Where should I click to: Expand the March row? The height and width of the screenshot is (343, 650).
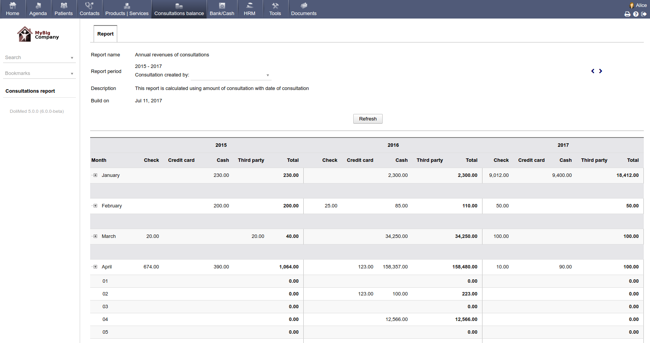click(95, 236)
